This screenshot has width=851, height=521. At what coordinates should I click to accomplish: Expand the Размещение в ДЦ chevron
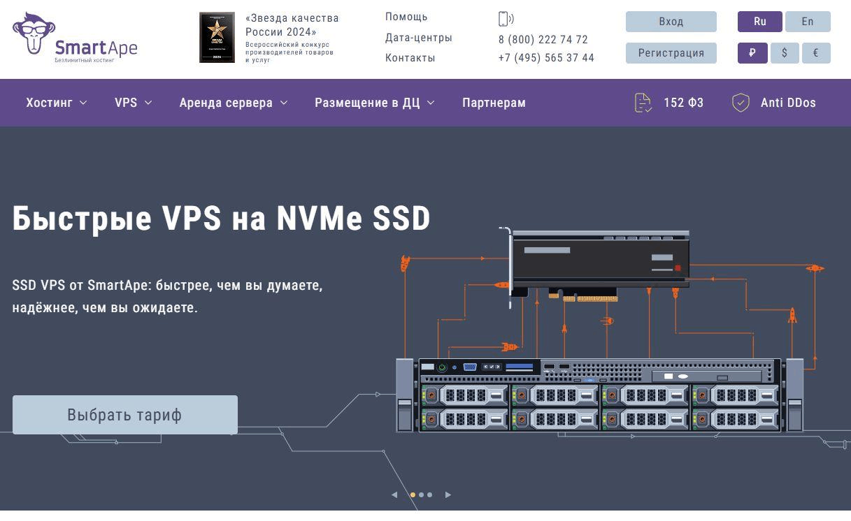click(431, 103)
